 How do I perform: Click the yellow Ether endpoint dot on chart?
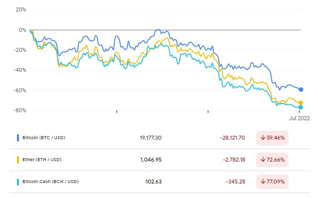pos(301,103)
